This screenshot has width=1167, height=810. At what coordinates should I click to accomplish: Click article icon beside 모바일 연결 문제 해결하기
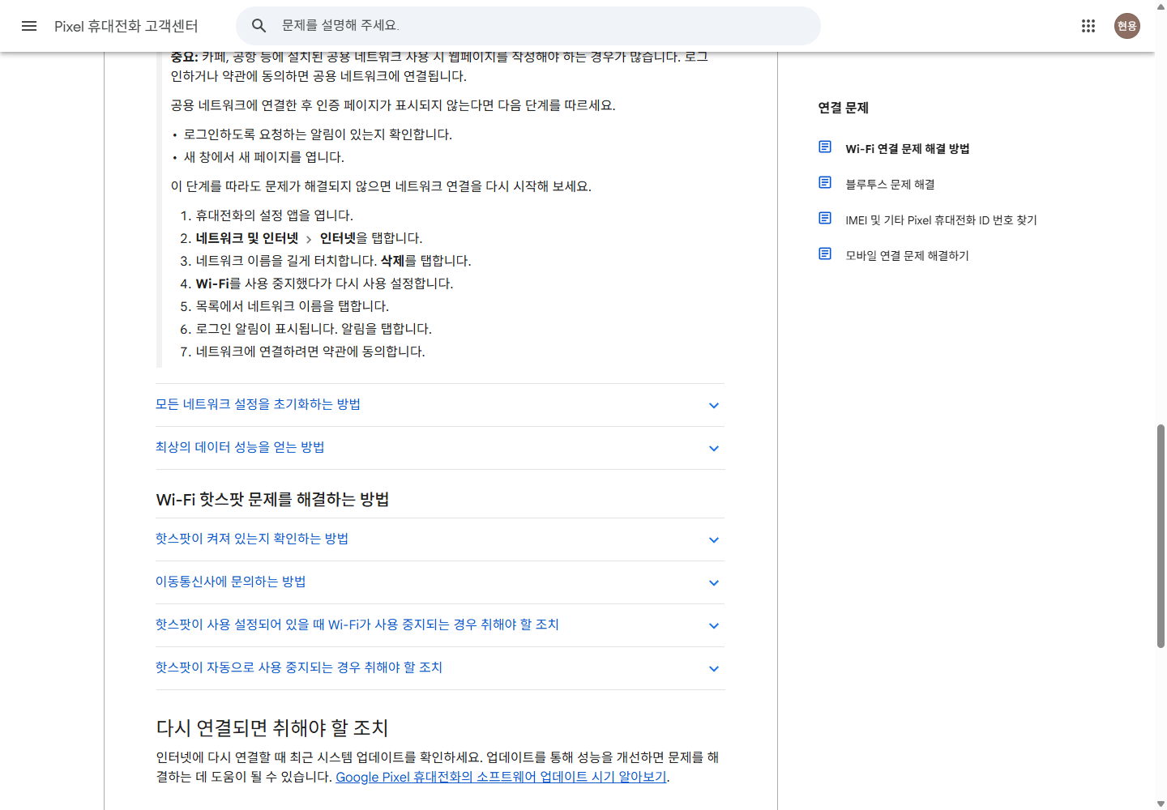point(825,254)
